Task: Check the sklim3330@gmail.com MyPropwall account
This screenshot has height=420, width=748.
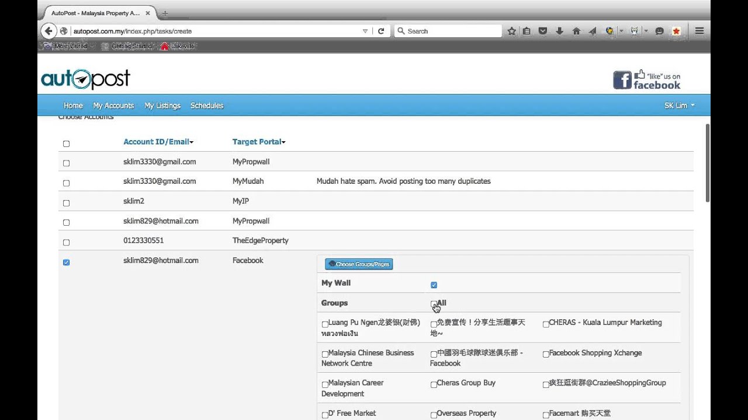Action: (x=66, y=163)
